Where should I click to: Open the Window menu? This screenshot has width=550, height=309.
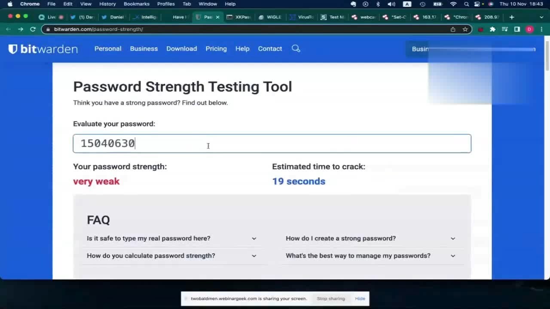pos(208,4)
